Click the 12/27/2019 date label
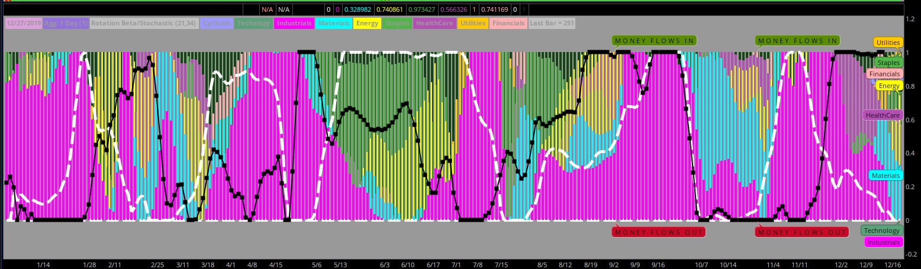This screenshot has height=269, width=921. pos(22,23)
